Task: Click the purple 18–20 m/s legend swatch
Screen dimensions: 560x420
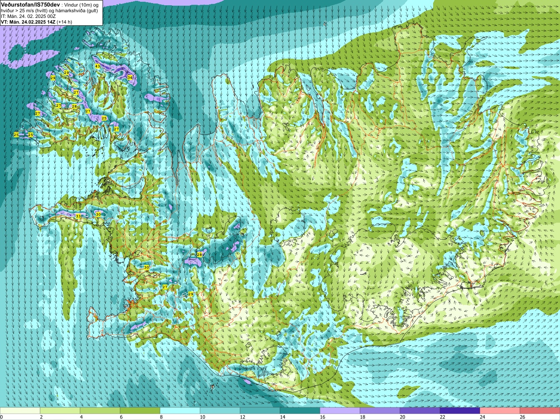Action: pos(380,411)
